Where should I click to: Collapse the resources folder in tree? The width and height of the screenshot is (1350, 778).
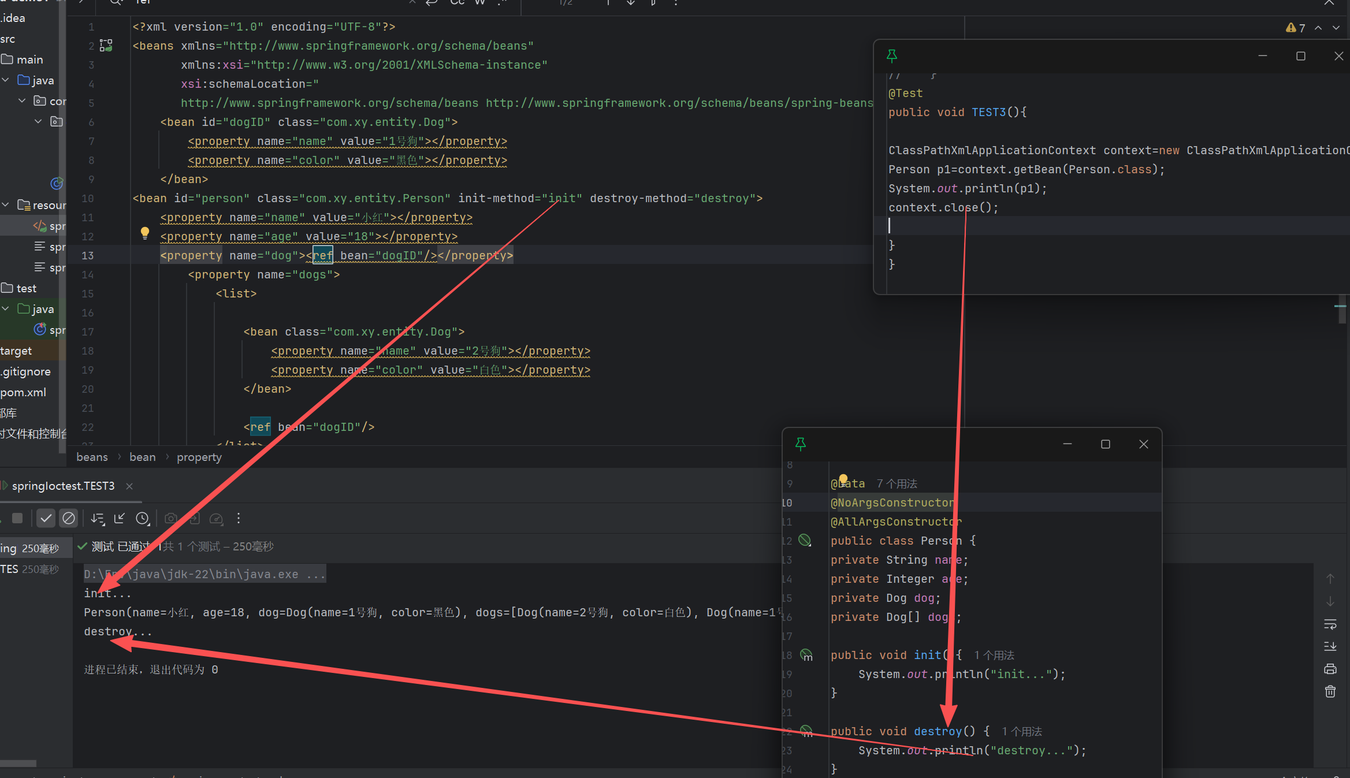pos(6,205)
